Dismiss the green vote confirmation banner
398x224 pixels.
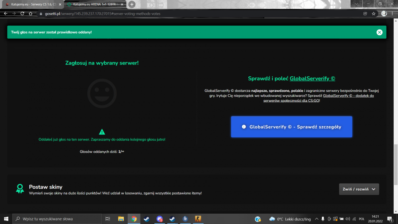[379, 32]
